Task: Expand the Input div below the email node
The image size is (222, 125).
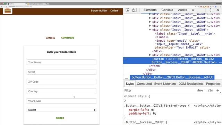Action: [x=150, y=55]
